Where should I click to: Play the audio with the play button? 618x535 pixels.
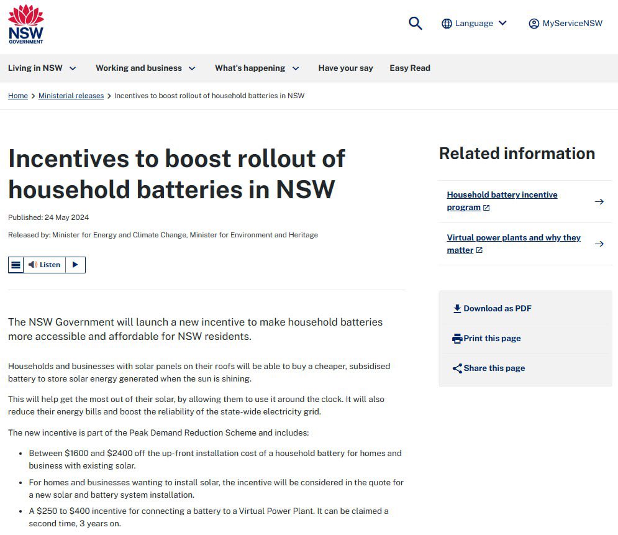coord(75,265)
